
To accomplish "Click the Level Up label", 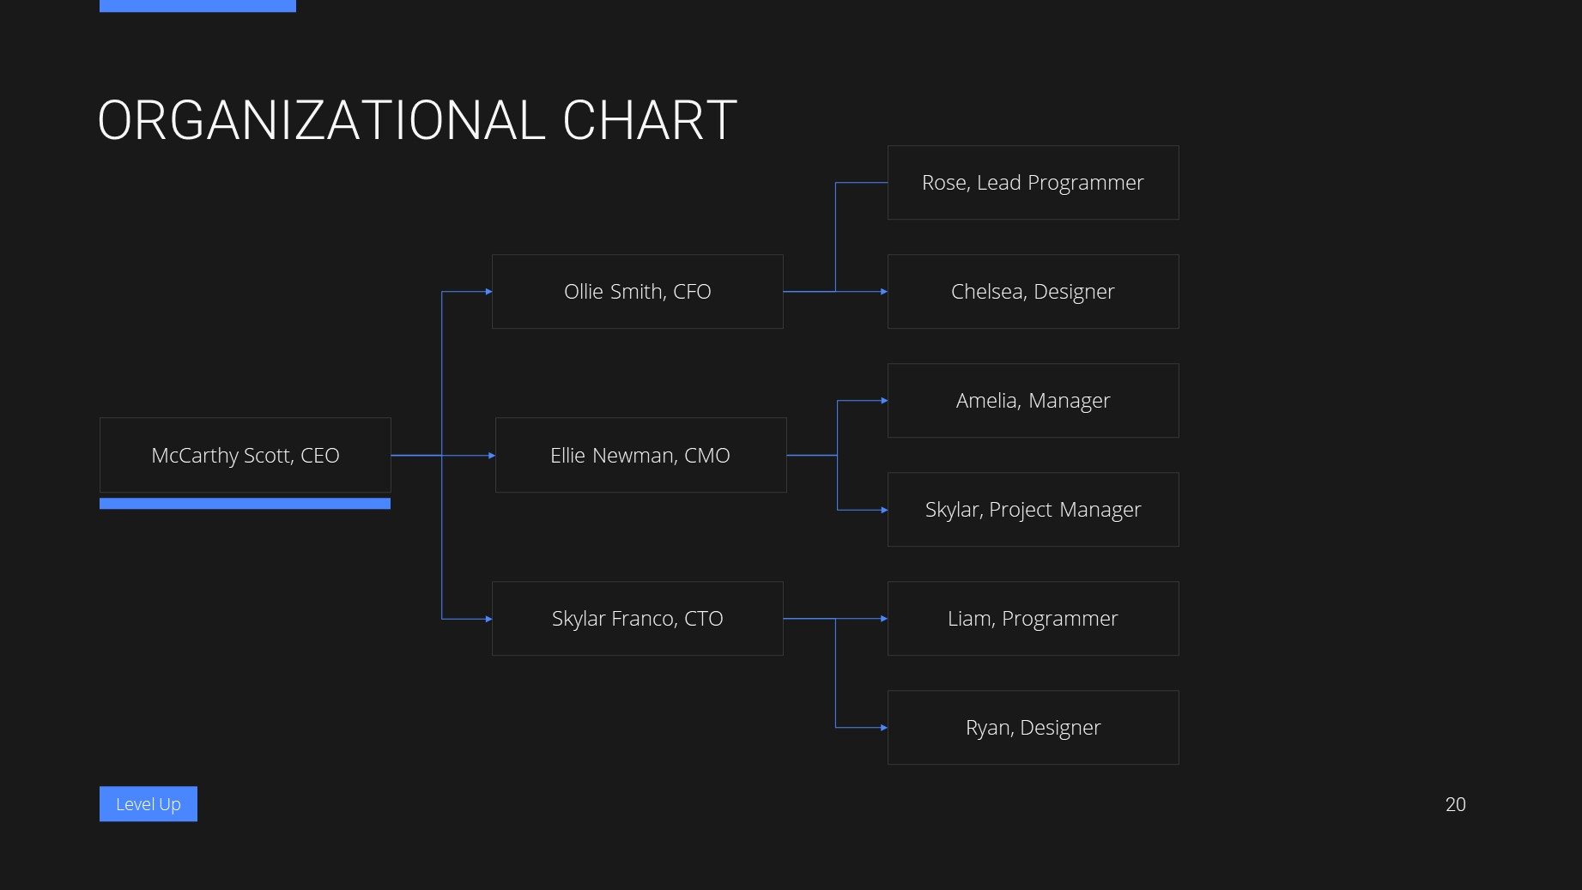I will tap(149, 804).
